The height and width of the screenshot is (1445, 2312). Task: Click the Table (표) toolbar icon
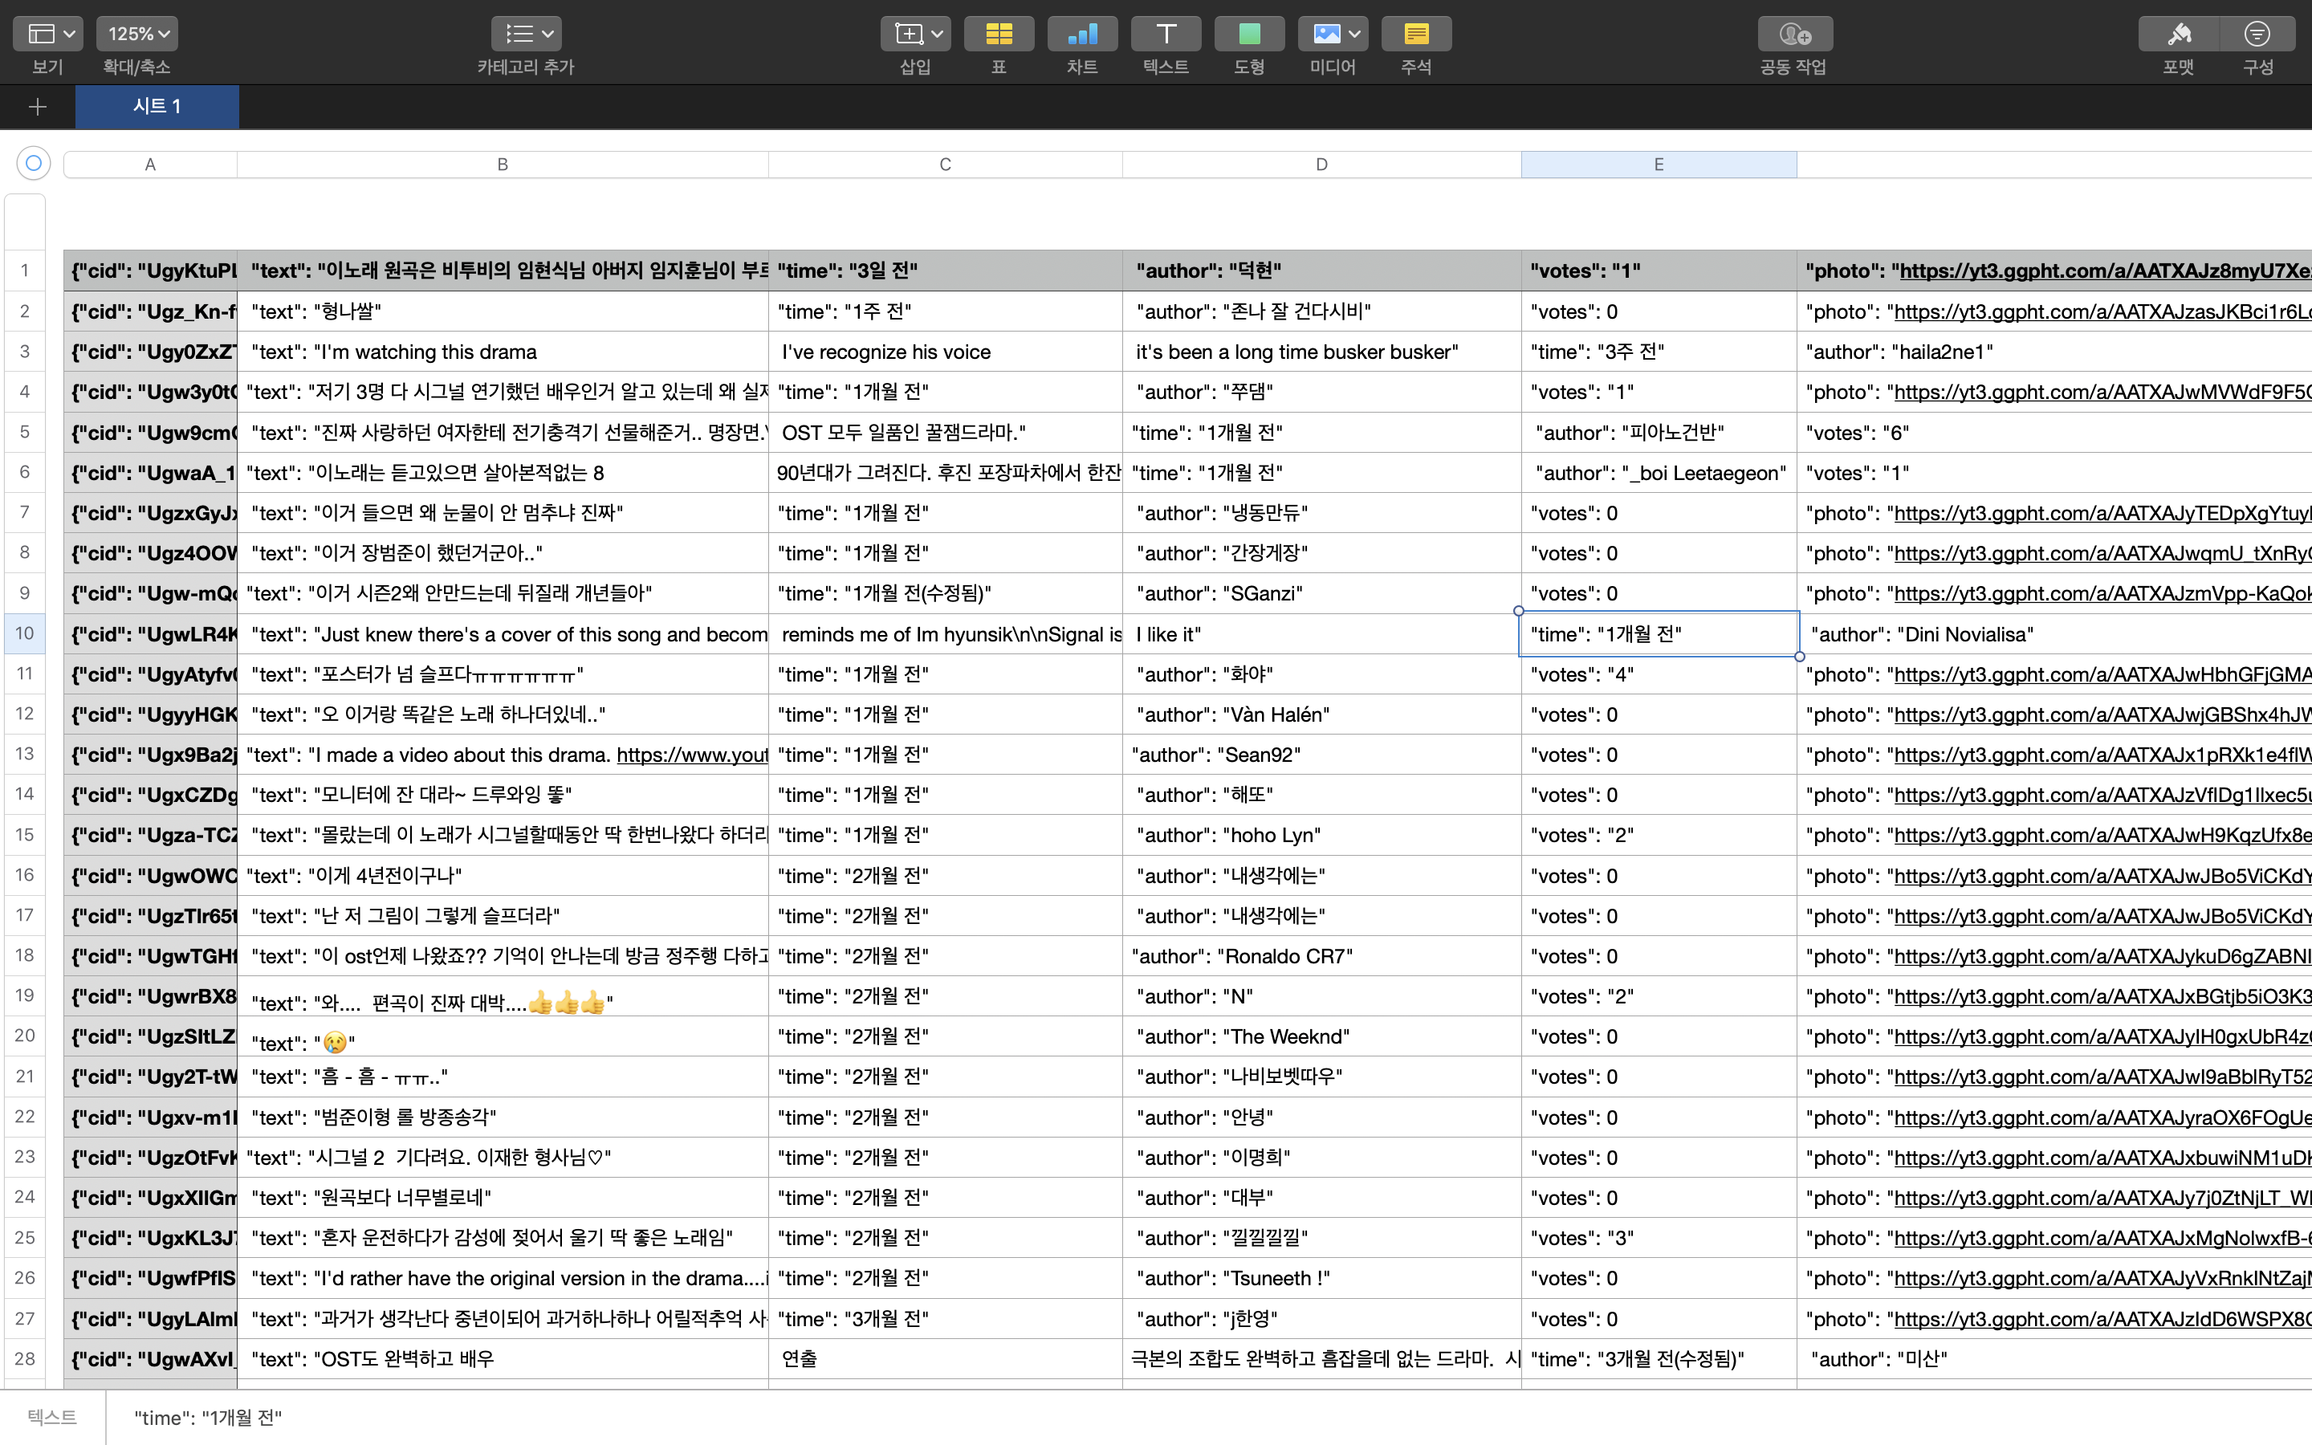point(999,35)
